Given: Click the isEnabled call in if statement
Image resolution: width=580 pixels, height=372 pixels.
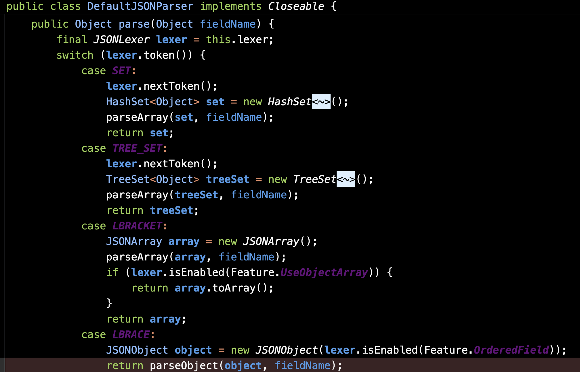Looking at the screenshot, I should click(196, 273).
